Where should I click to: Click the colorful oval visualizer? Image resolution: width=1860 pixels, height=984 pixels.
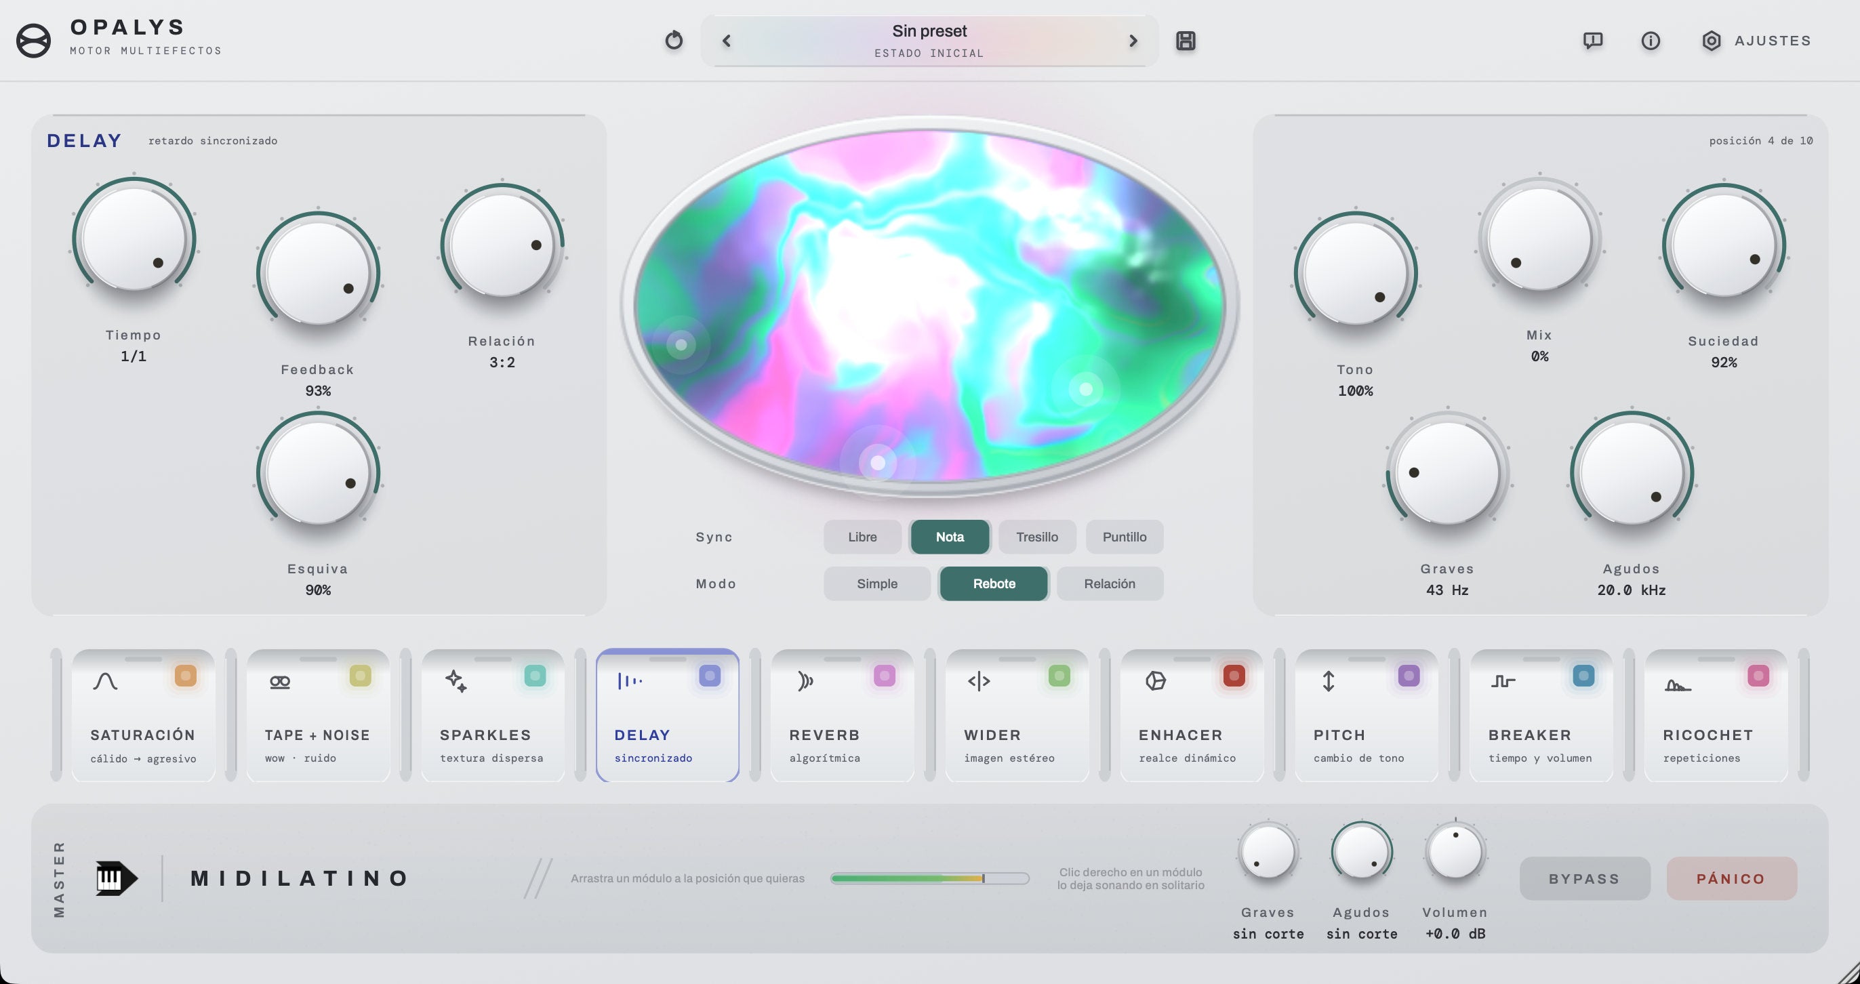click(929, 306)
